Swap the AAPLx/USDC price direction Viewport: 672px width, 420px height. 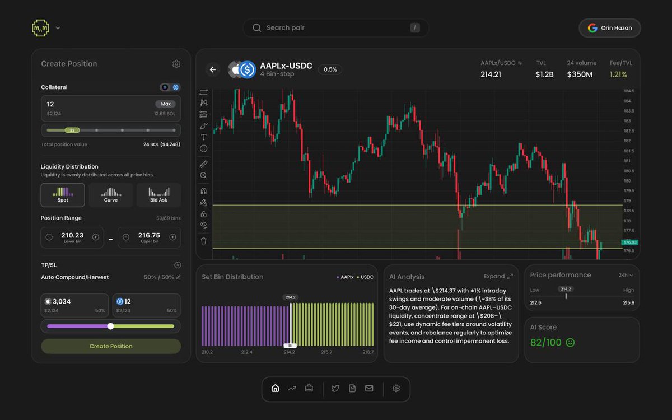tap(520, 63)
